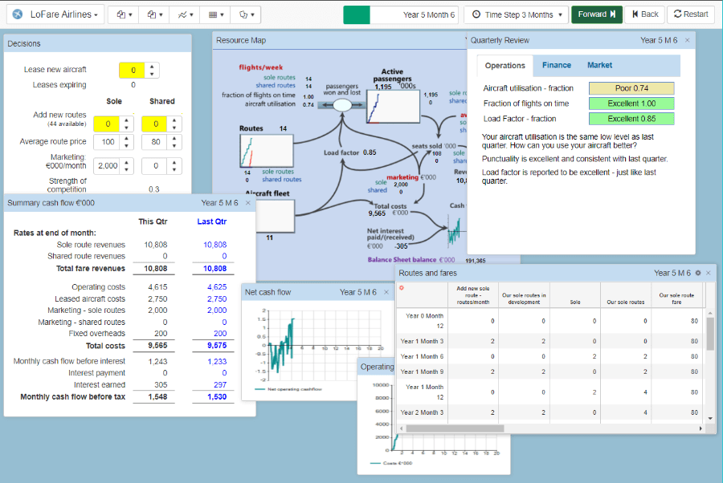Expand the LoFare Airlines dropdown
This screenshot has height=483, width=723.
[59, 14]
